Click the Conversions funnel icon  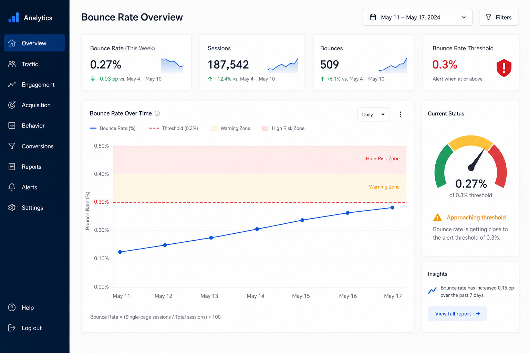(x=12, y=146)
